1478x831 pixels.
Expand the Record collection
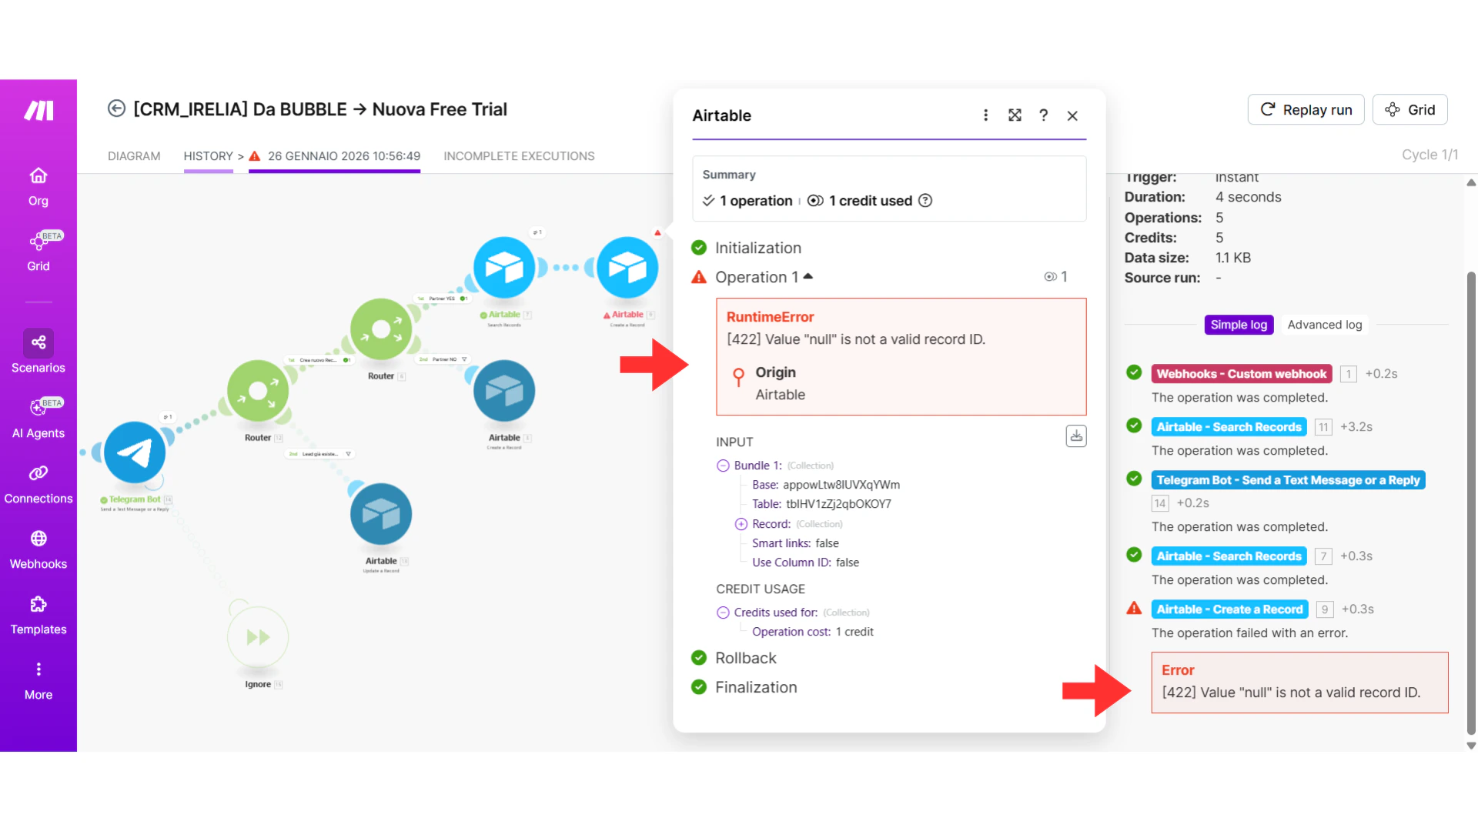point(741,524)
